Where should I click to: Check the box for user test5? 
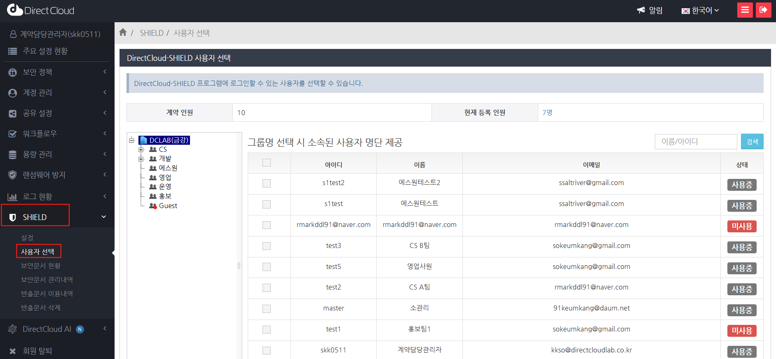pos(267,267)
